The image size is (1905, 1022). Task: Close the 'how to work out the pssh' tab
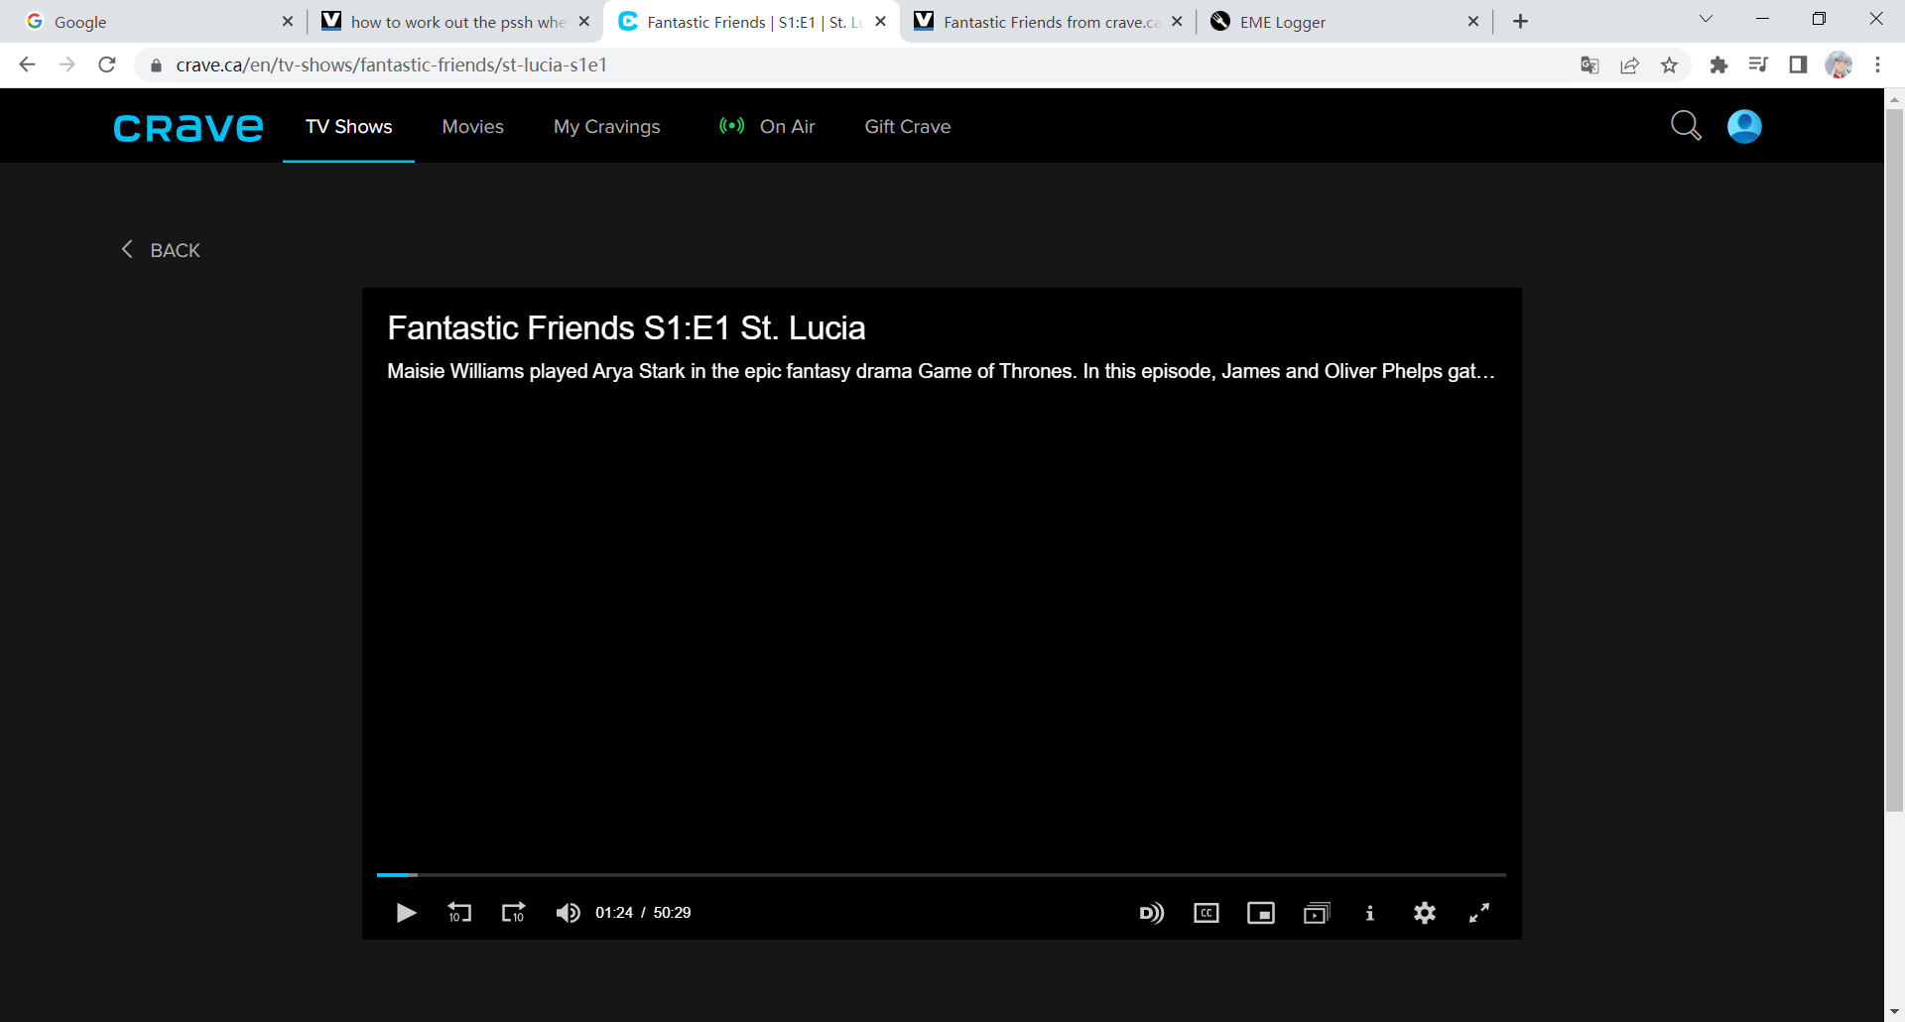pos(584,21)
